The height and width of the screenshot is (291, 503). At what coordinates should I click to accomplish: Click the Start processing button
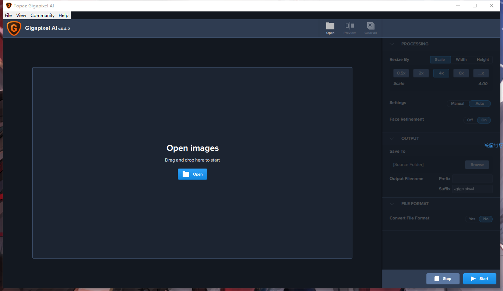(480, 279)
